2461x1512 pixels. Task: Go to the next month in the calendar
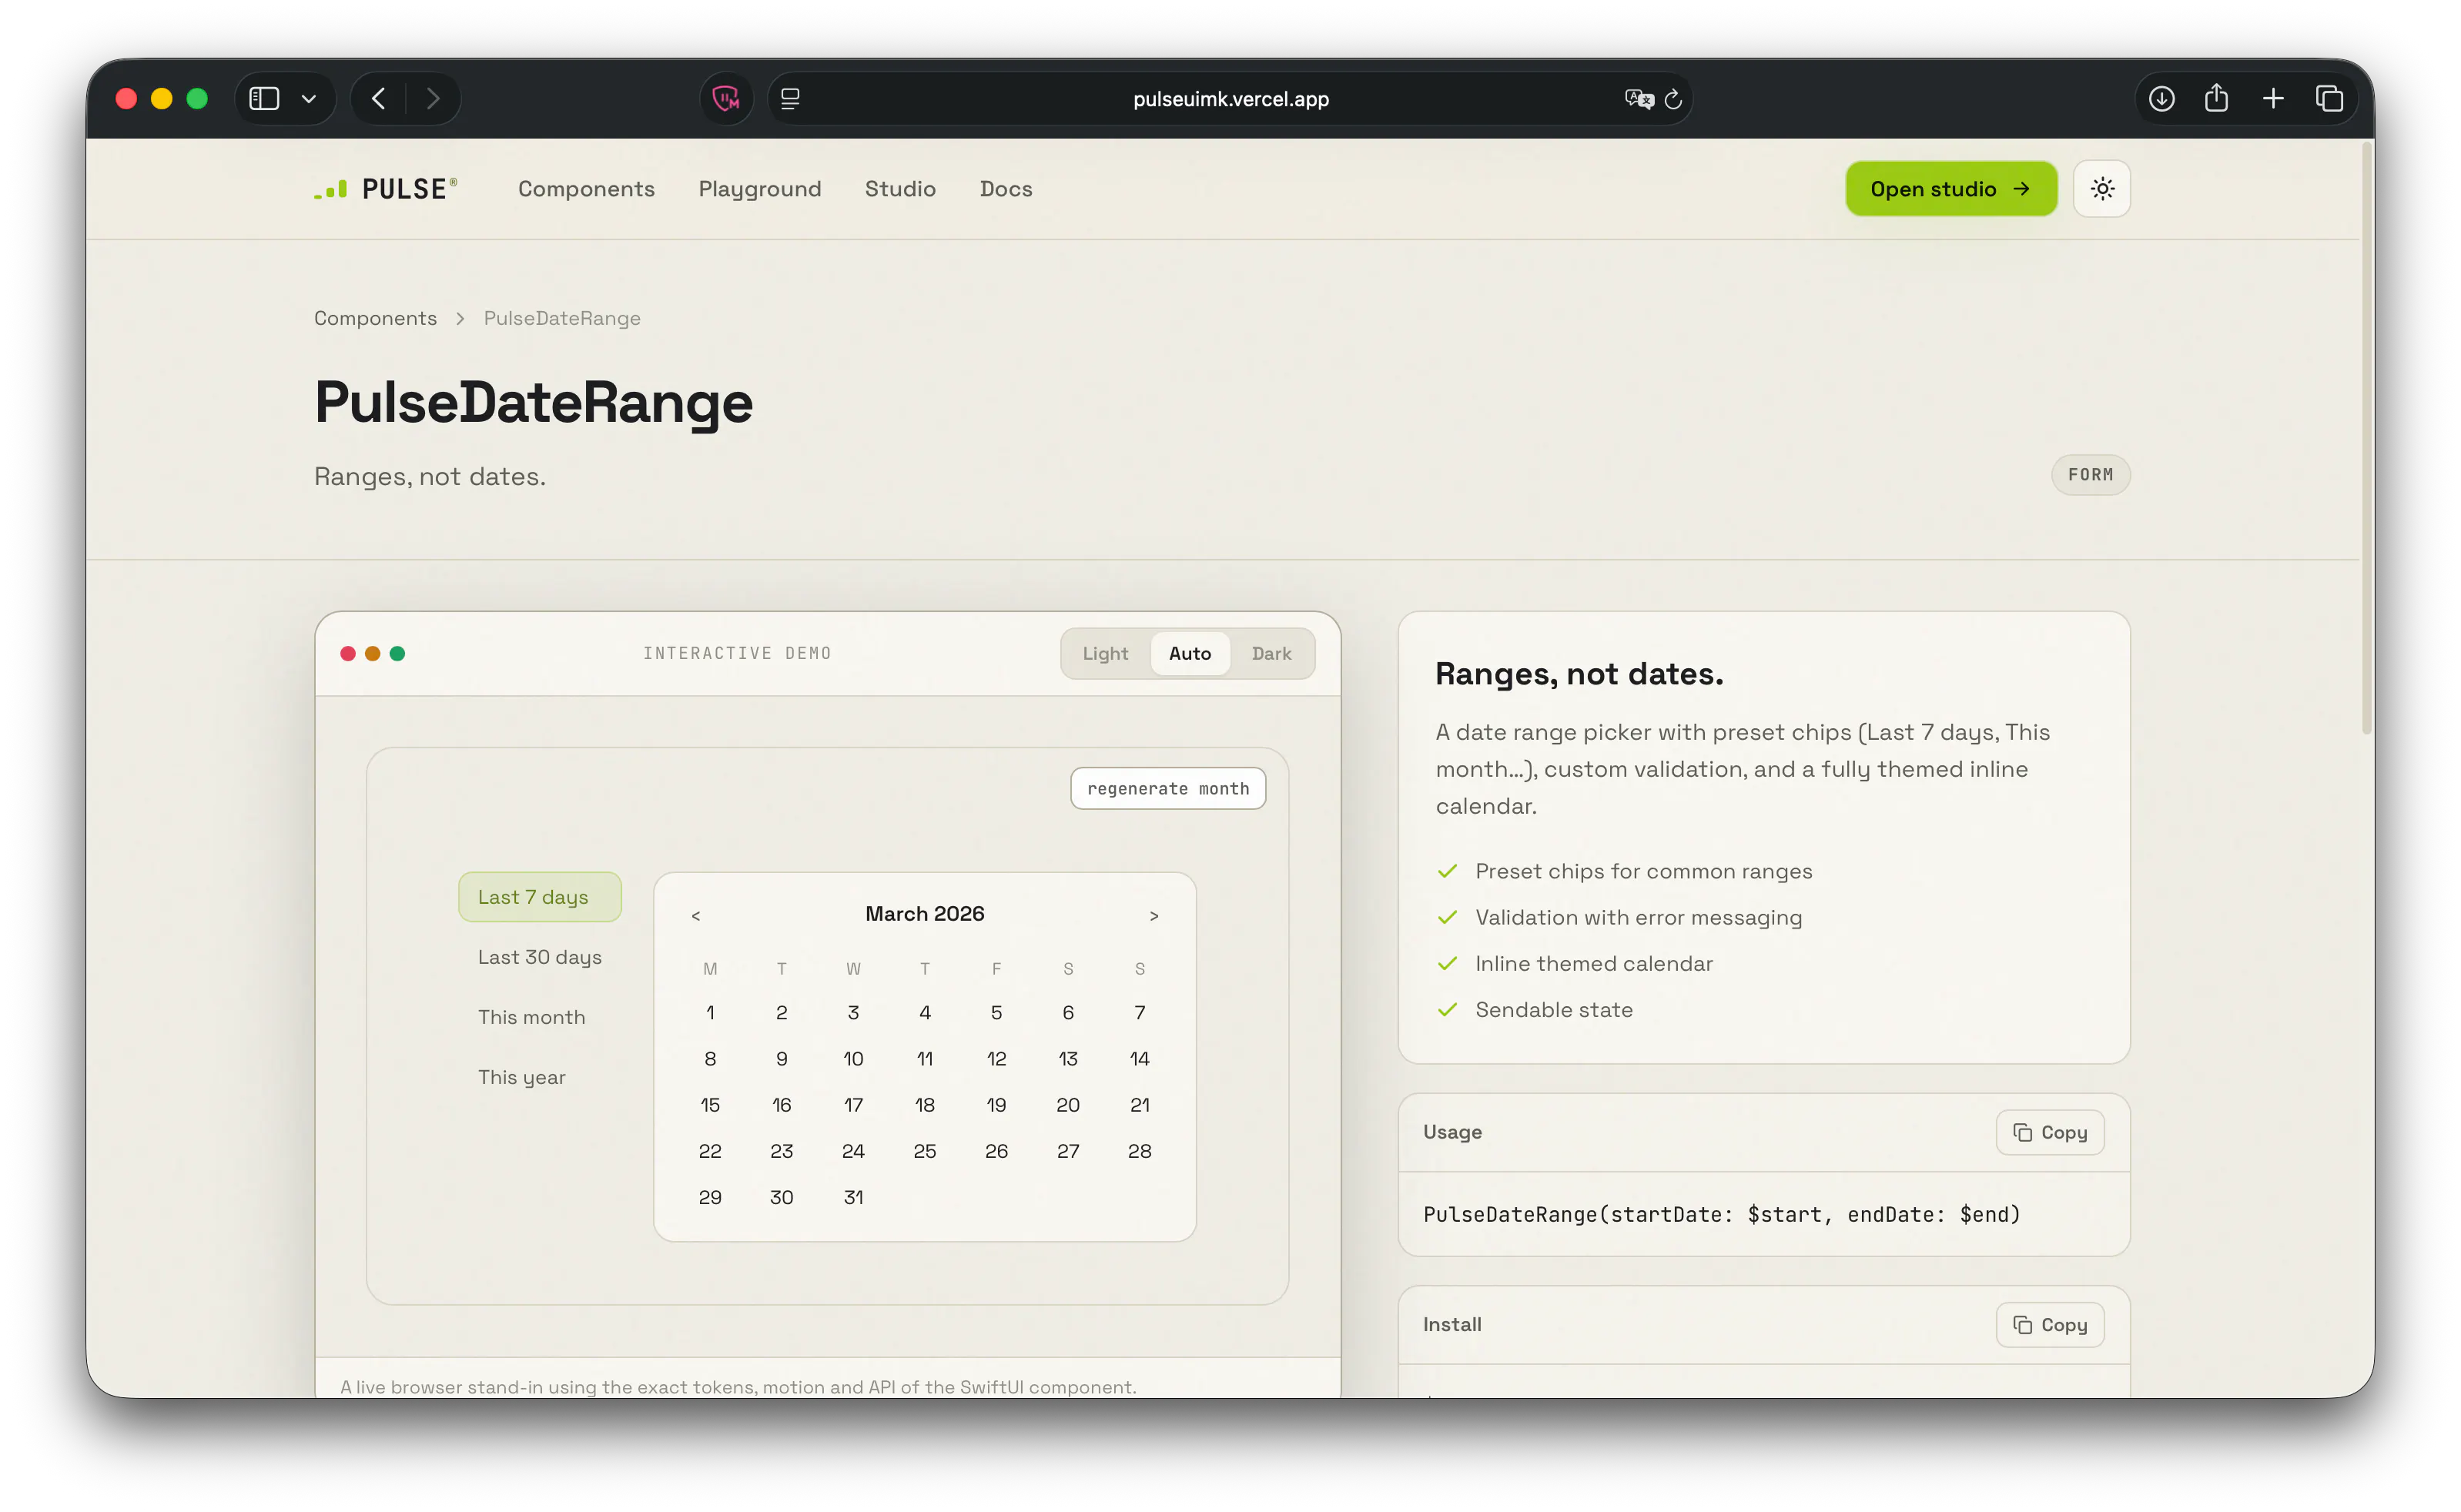pos(1154,916)
